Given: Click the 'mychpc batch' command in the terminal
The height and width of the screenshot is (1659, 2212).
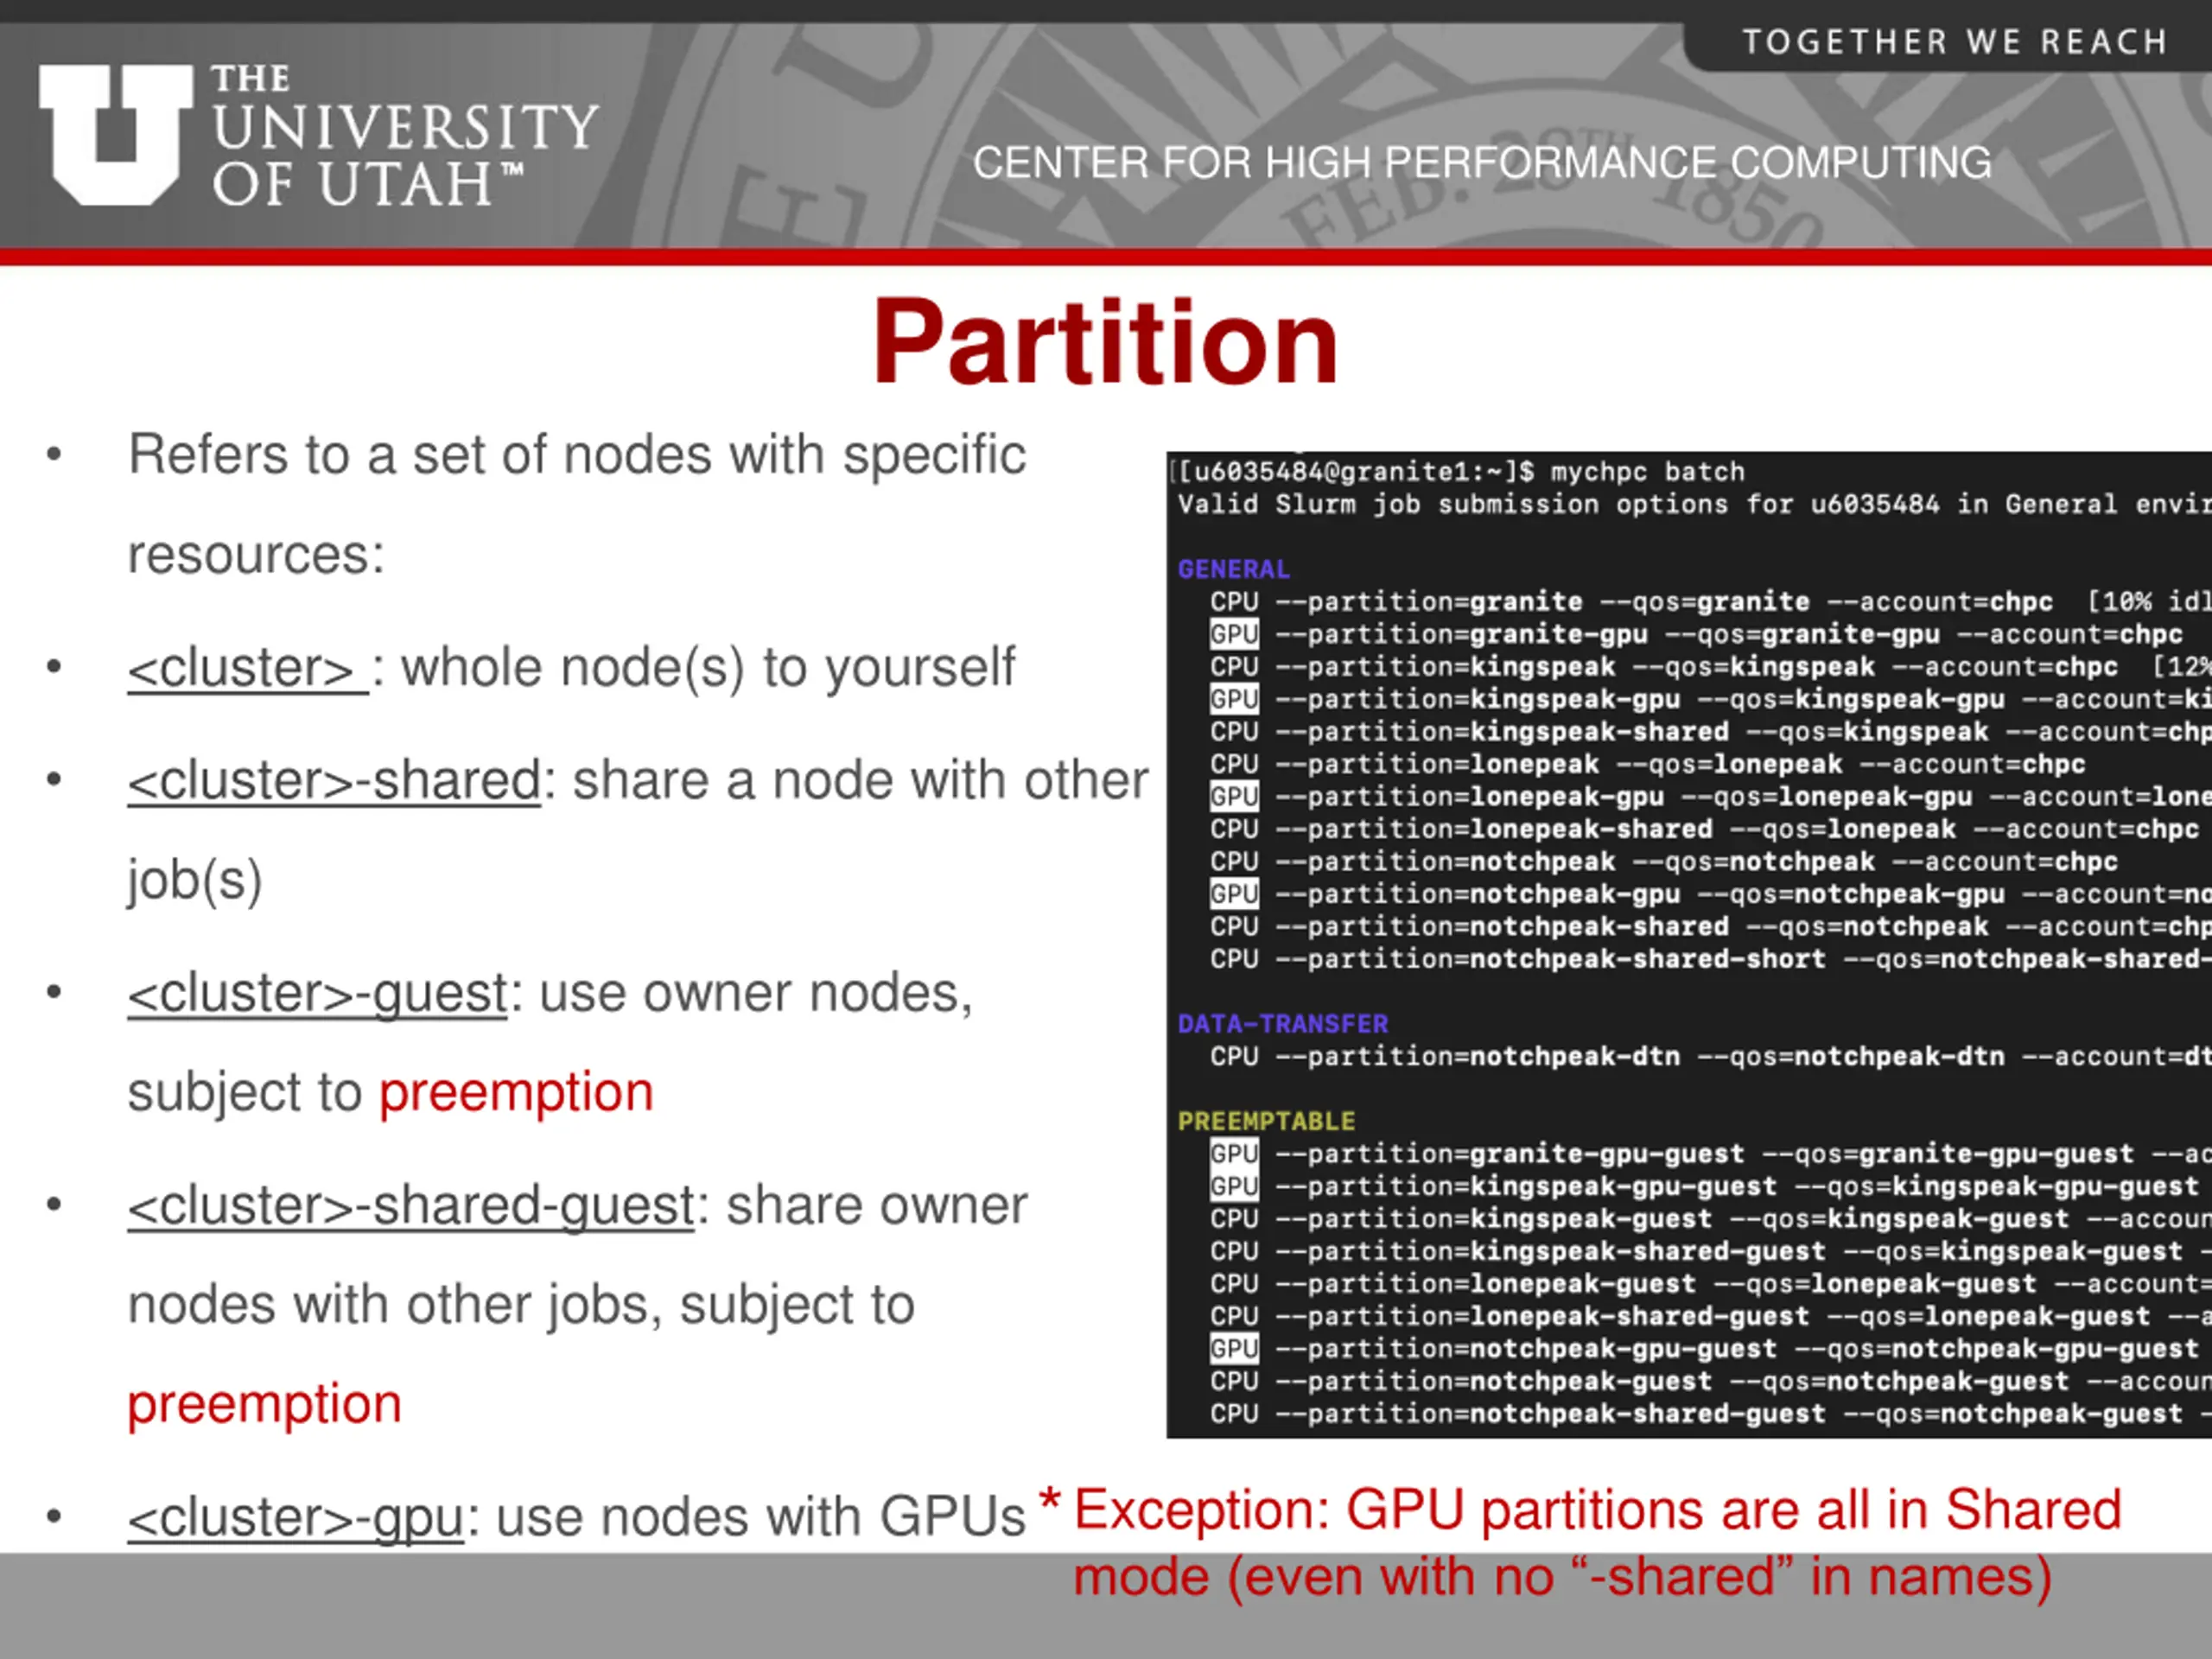Looking at the screenshot, I should point(1648,472).
